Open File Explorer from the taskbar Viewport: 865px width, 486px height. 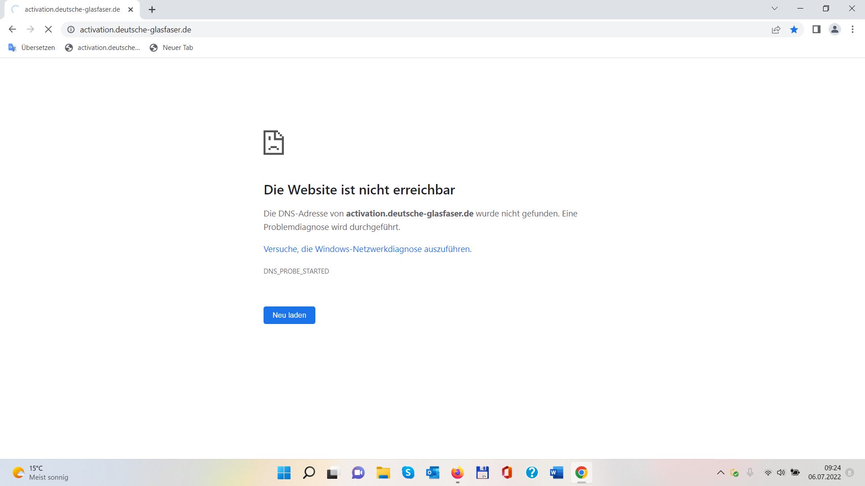(383, 473)
